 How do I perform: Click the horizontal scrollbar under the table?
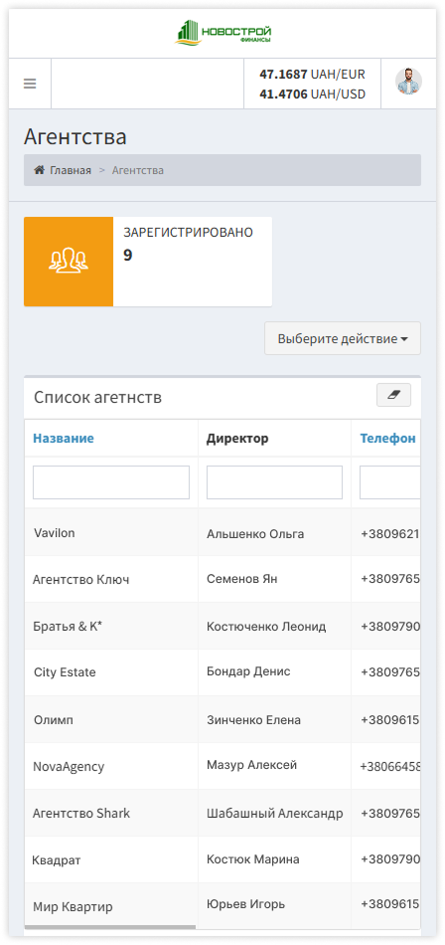pyautogui.click(x=110, y=927)
